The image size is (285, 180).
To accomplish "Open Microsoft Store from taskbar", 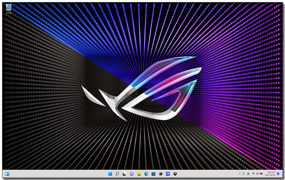I will point(153,174).
